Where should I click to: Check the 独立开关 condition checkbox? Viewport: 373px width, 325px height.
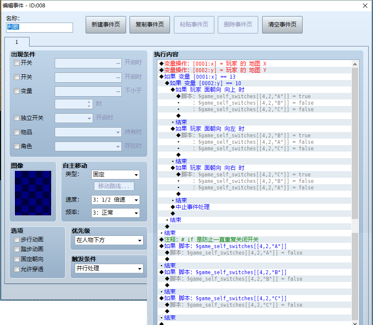coord(17,118)
